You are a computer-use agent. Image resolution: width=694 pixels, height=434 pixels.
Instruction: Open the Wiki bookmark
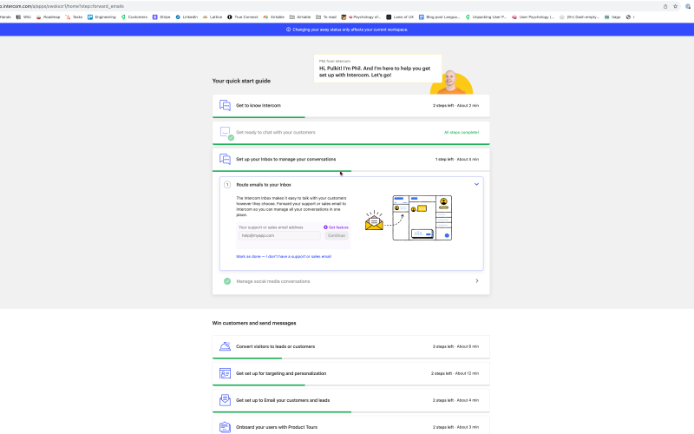click(24, 16)
